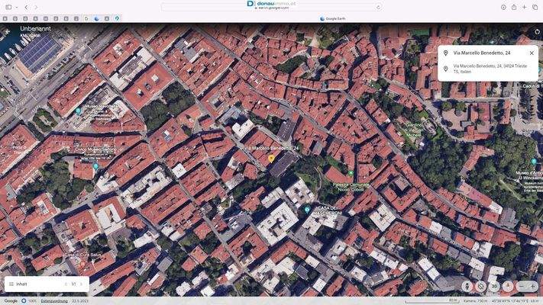
Task: Click the Safari address bar
Action: [271, 7]
